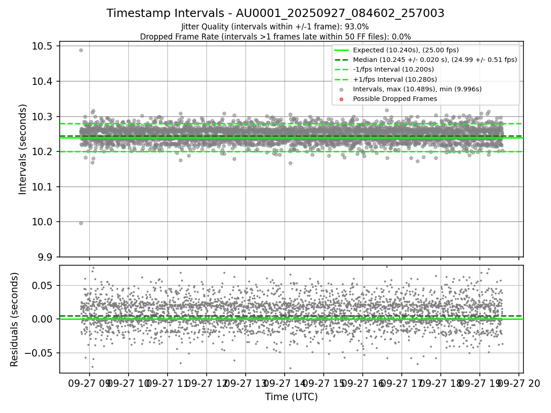Click the plot title 'Timestamp Intervals - AU0001_20250927_084602_257003'
This screenshot has height=413, width=551.
pyautogui.click(x=275, y=13)
